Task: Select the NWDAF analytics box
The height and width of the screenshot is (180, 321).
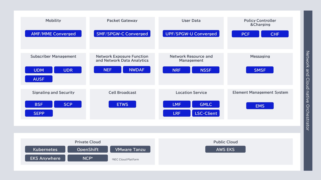Action: [x=137, y=70]
